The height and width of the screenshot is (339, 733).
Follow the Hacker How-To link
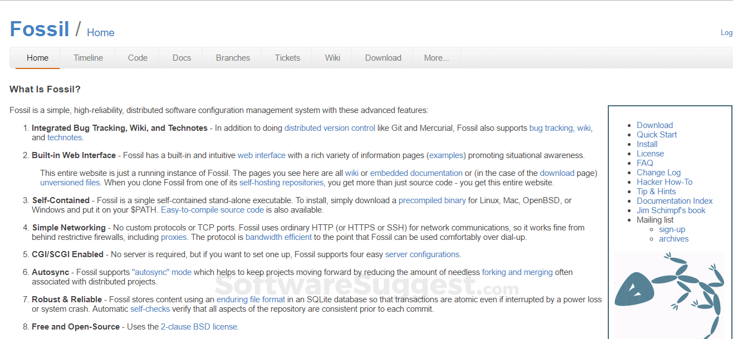(665, 182)
